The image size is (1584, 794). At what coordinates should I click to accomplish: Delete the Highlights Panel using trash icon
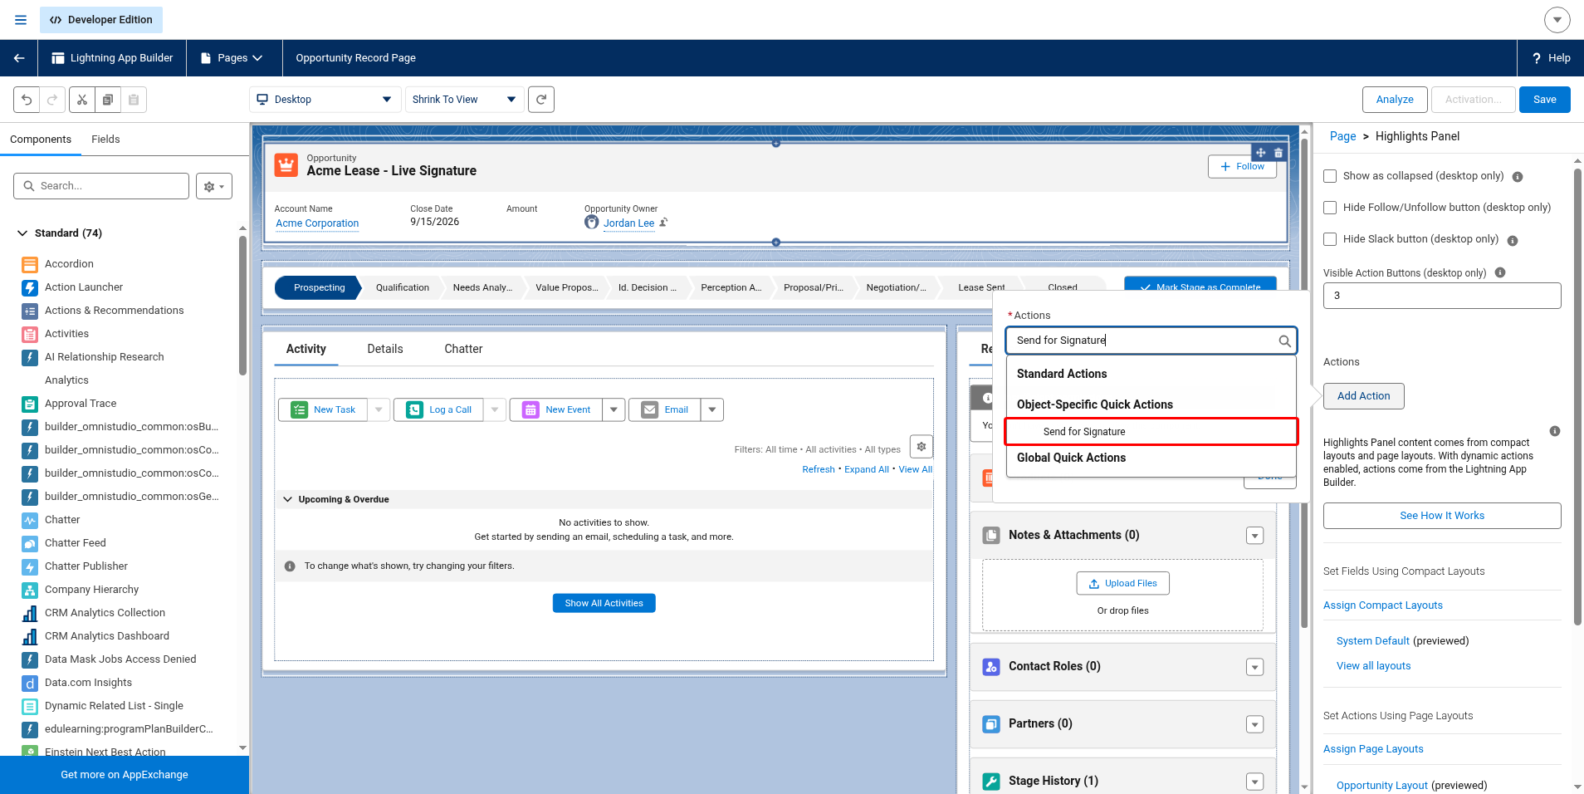pos(1278,153)
